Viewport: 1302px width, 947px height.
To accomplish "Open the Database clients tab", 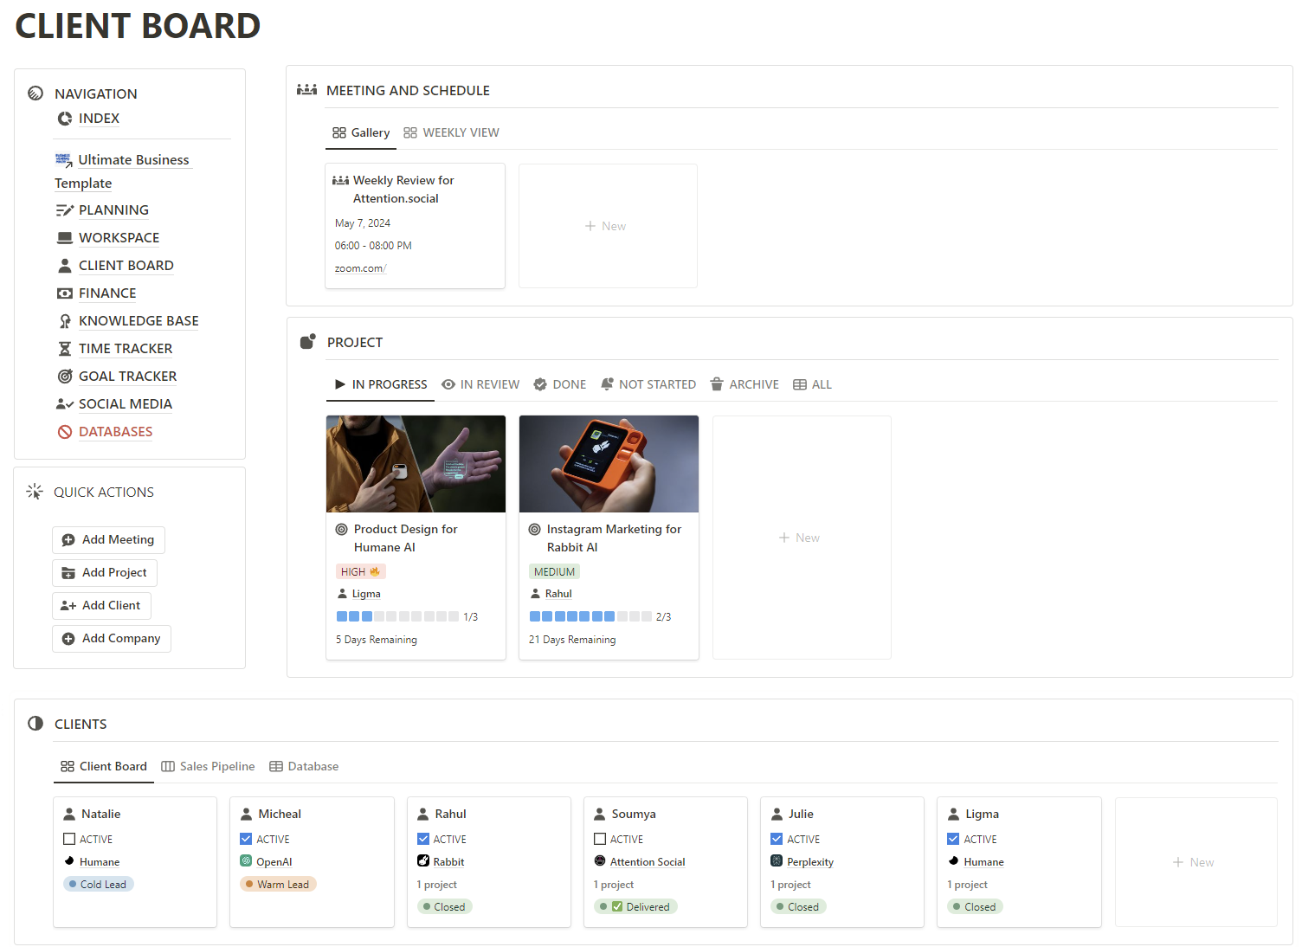I will (304, 766).
